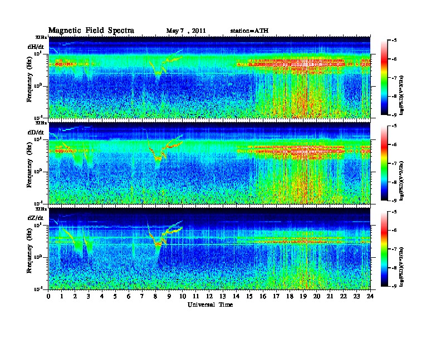Click the 32Hz label above dH/dt panel
441x340 pixels.
point(41,37)
